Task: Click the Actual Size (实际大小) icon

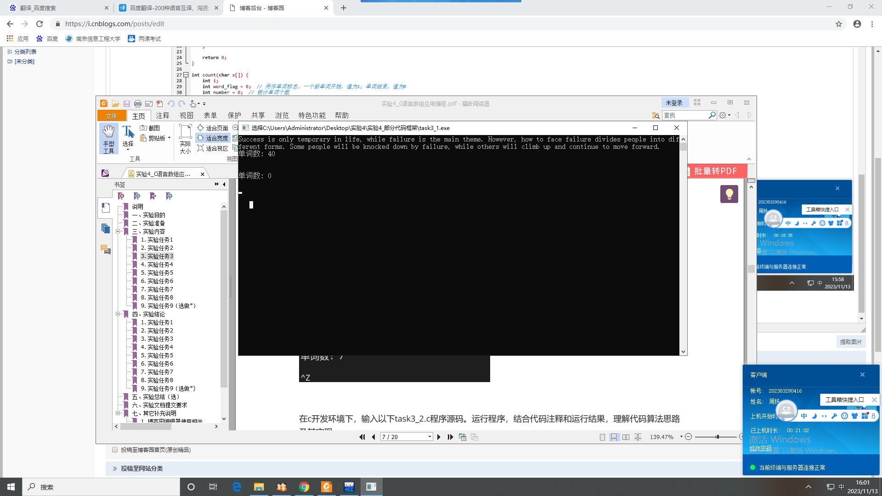Action: click(185, 138)
